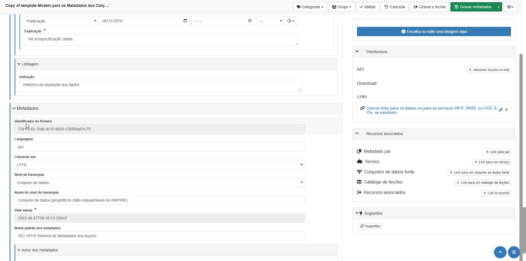Click the clock icon in time field
The height and width of the screenshot is (261, 526).
(250, 21)
